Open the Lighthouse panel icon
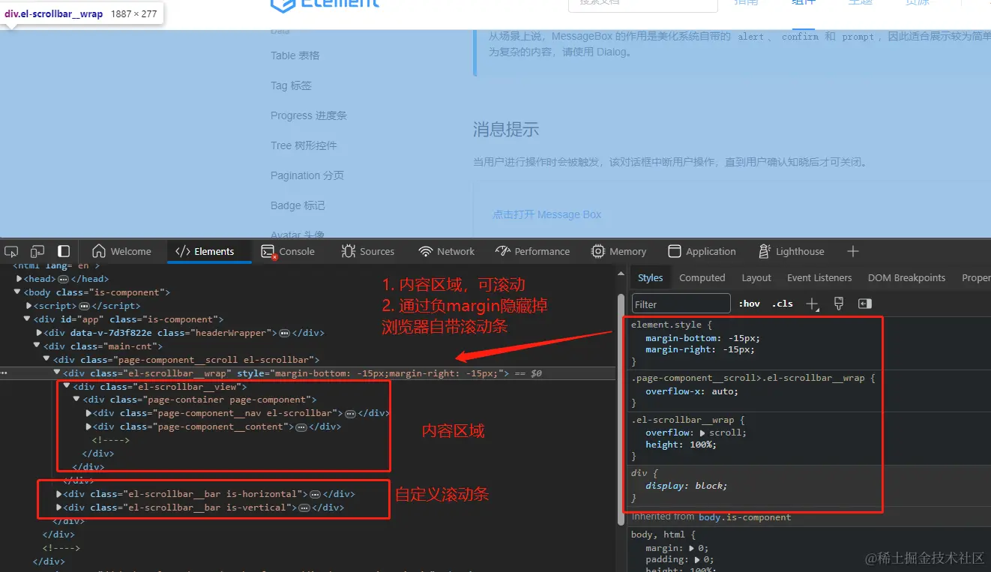This screenshot has height=572, width=991. point(764,251)
